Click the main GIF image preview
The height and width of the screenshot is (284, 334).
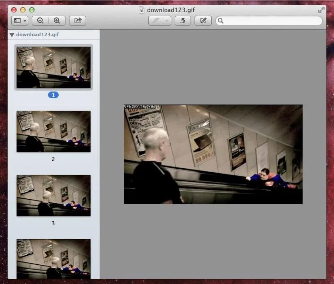pos(213,154)
